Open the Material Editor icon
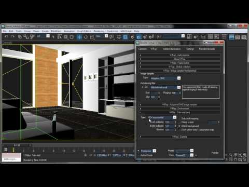 (224, 37)
